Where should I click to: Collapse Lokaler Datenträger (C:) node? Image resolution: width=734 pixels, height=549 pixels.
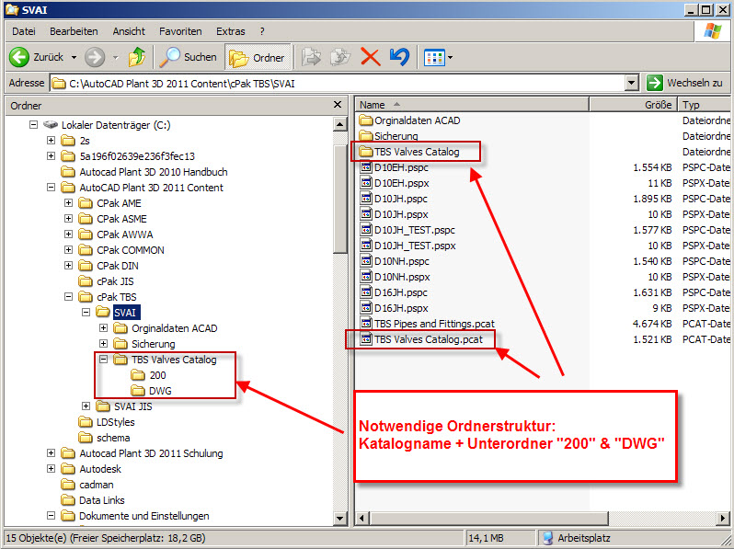pos(33,125)
